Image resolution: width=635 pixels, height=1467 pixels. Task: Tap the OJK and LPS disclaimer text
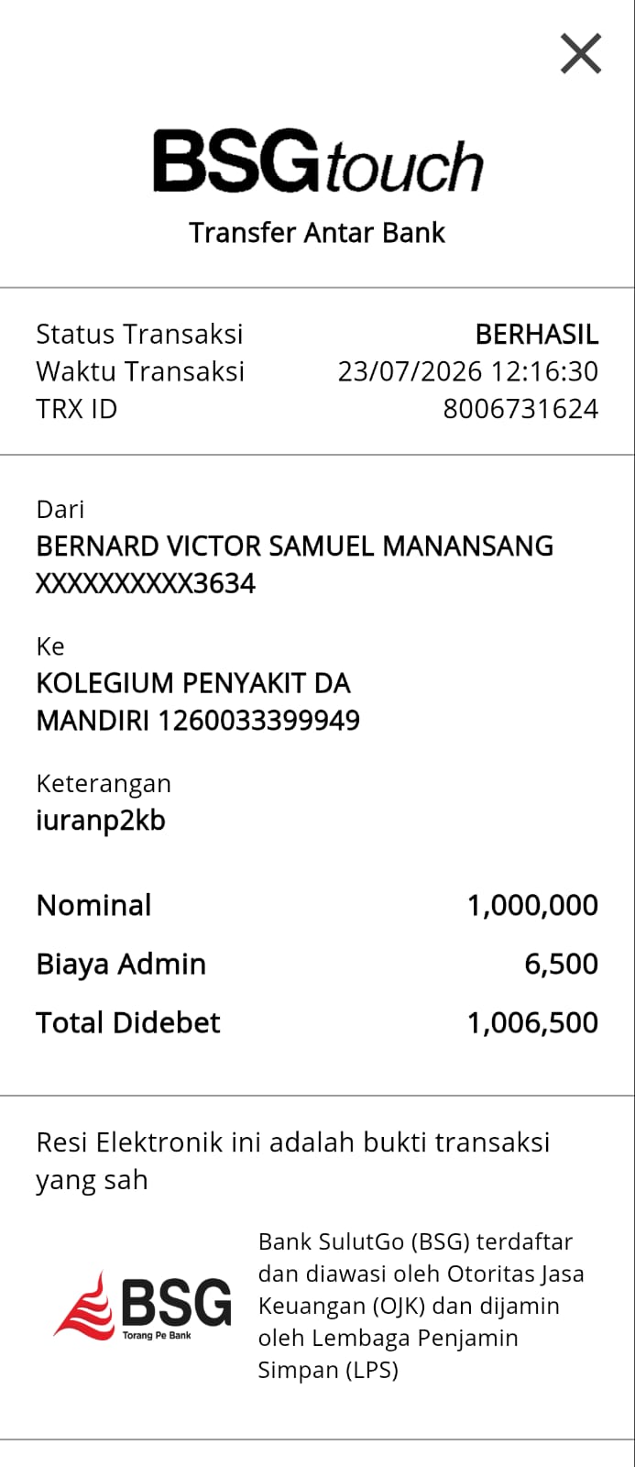(x=421, y=1306)
